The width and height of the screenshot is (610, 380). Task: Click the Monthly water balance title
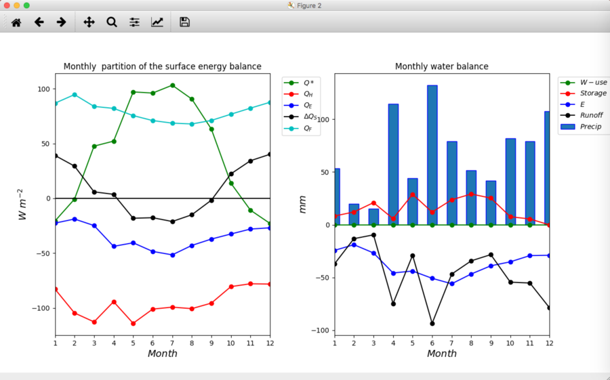click(x=441, y=66)
